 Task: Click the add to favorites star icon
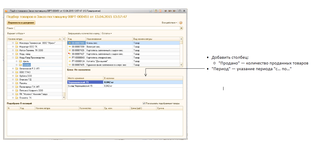(151, 11)
